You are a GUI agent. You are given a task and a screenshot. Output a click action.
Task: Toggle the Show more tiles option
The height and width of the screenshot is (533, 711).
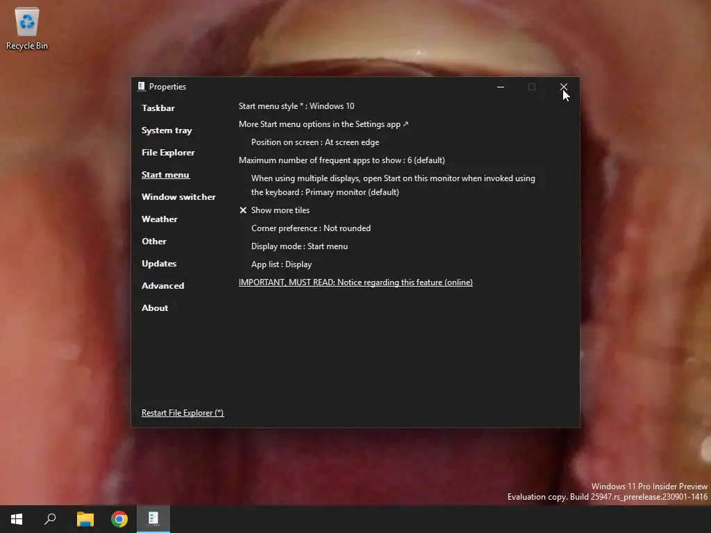point(274,210)
